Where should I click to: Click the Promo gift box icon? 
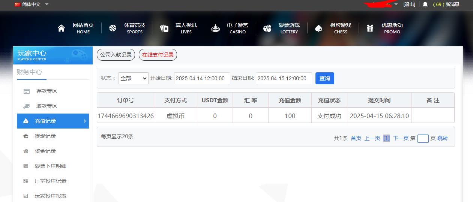tap(370, 28)
